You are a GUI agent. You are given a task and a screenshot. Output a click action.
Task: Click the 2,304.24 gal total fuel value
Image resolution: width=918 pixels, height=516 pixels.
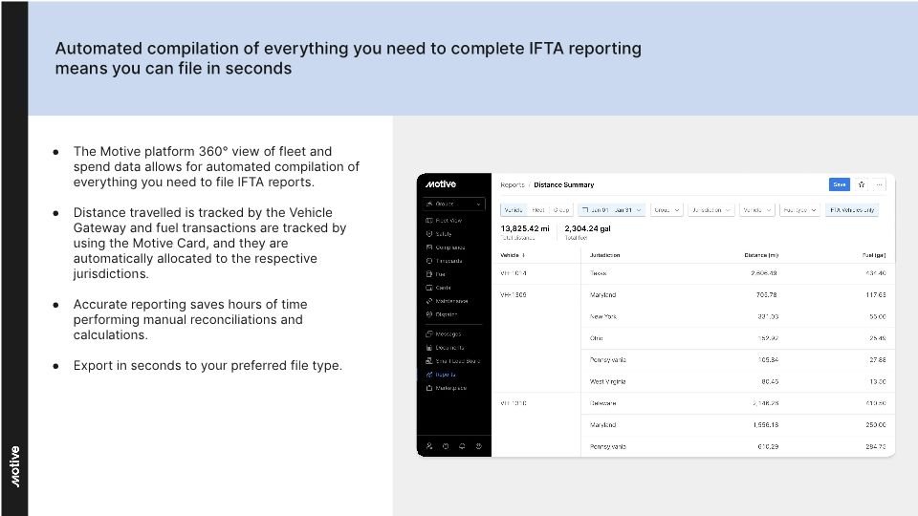(x=588, y=228)
